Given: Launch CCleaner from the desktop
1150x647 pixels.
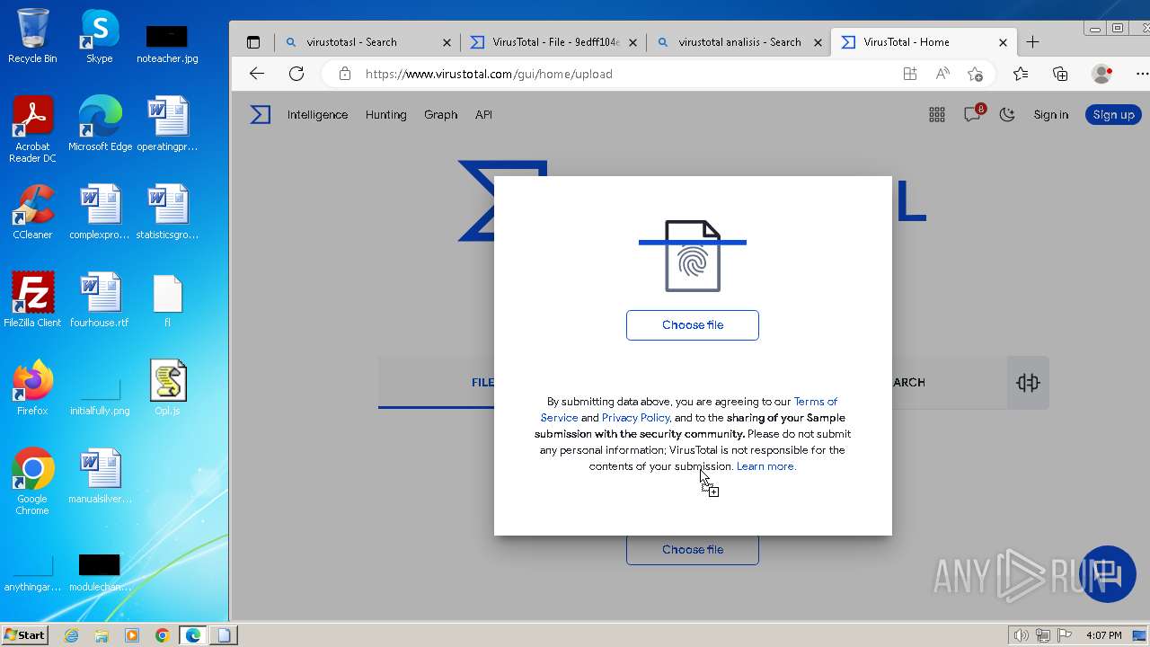Looking at the screenshot, I should [x=32, y=212].
